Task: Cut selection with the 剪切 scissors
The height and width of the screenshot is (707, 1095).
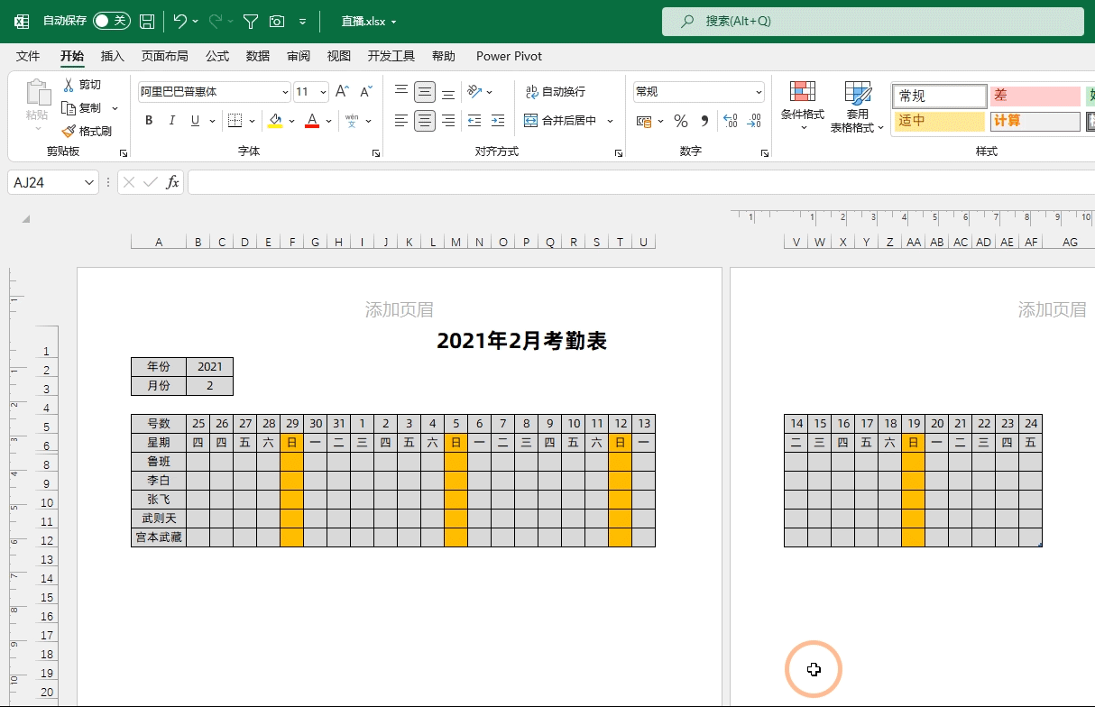Action: [x=81, y=85]
